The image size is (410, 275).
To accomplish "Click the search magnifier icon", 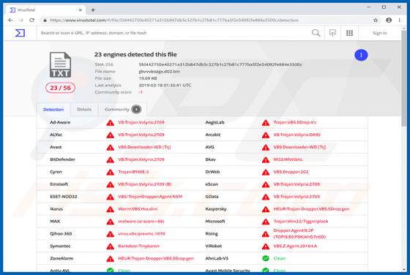I will pos(316,33).
